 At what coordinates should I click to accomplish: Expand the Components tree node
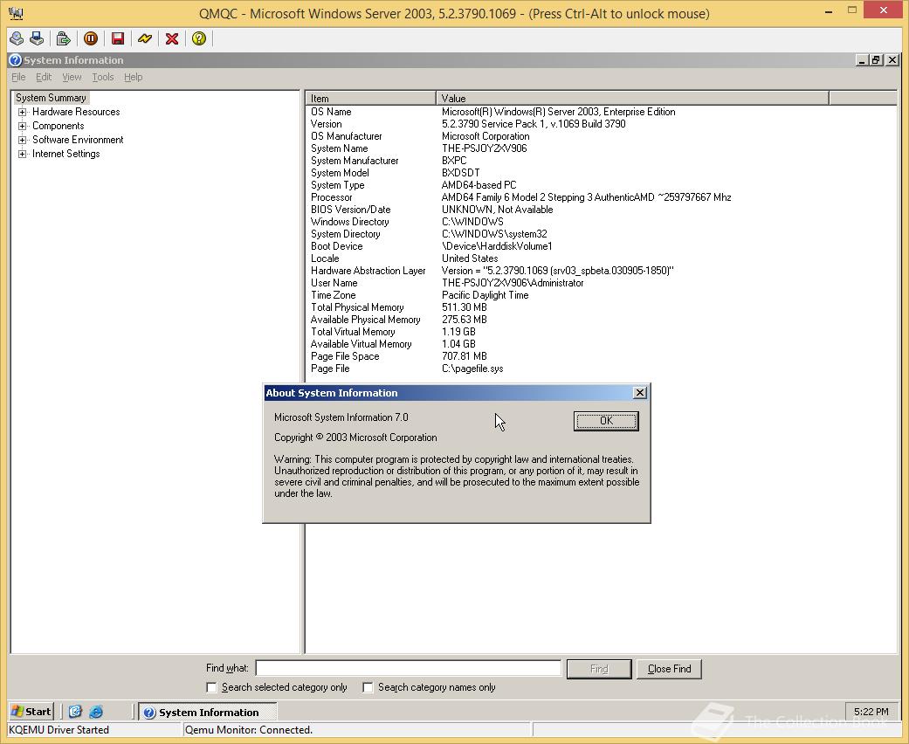[x=22, y=126]
